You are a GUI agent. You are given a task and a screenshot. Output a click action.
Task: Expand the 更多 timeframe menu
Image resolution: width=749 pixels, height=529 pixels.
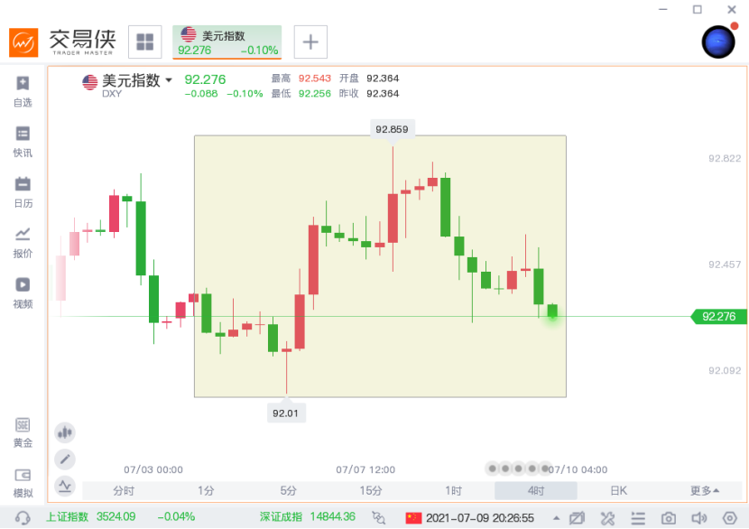pyautogui.click(x=704, y=491)
